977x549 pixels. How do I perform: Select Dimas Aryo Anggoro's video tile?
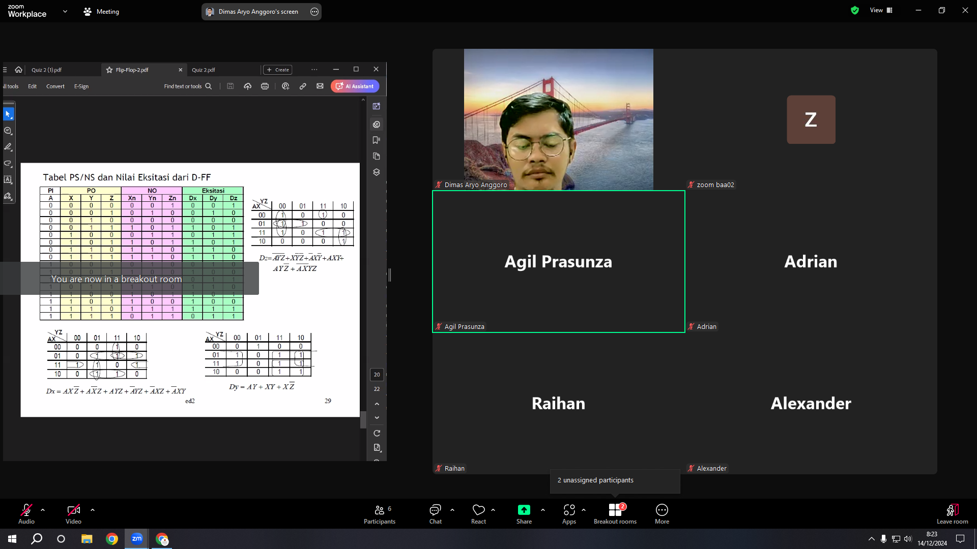[x=558, y=119]
